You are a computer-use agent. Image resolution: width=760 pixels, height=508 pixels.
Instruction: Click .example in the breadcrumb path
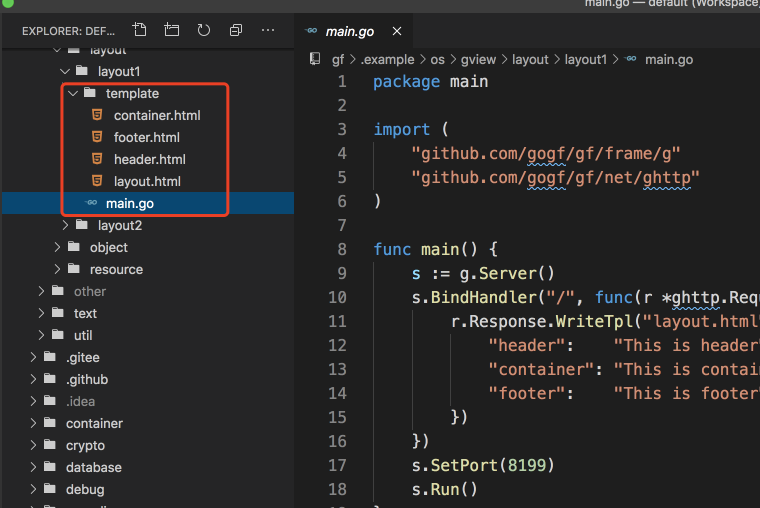click(387, 59)
